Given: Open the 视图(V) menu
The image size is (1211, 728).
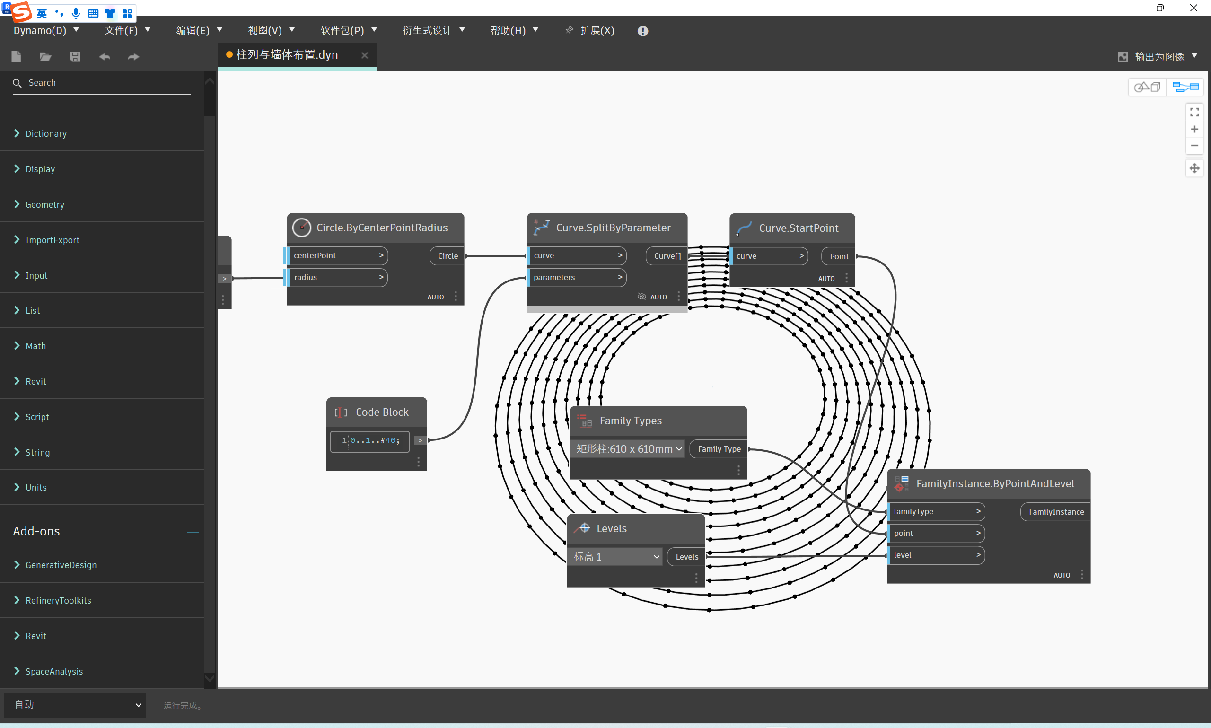Looking at the screenshot, I should pyautogui.click(x=271, y=30).
